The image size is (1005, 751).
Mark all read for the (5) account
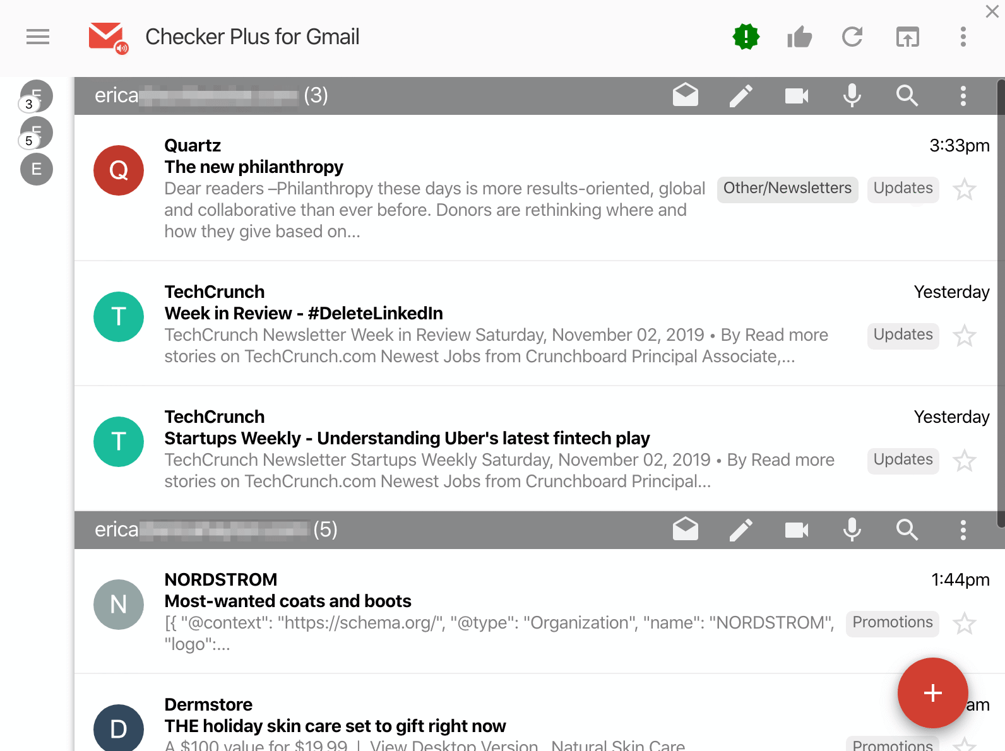[686, 529]
